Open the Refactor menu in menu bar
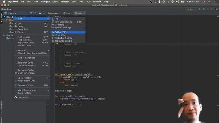 click(65, 2)
